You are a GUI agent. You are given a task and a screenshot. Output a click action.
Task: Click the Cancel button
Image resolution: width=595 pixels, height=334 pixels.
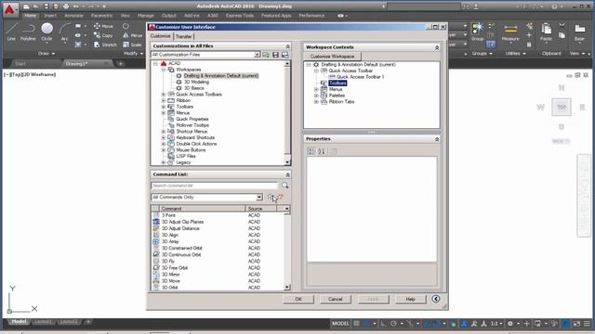pyautogui.click(x=336, y=299)
